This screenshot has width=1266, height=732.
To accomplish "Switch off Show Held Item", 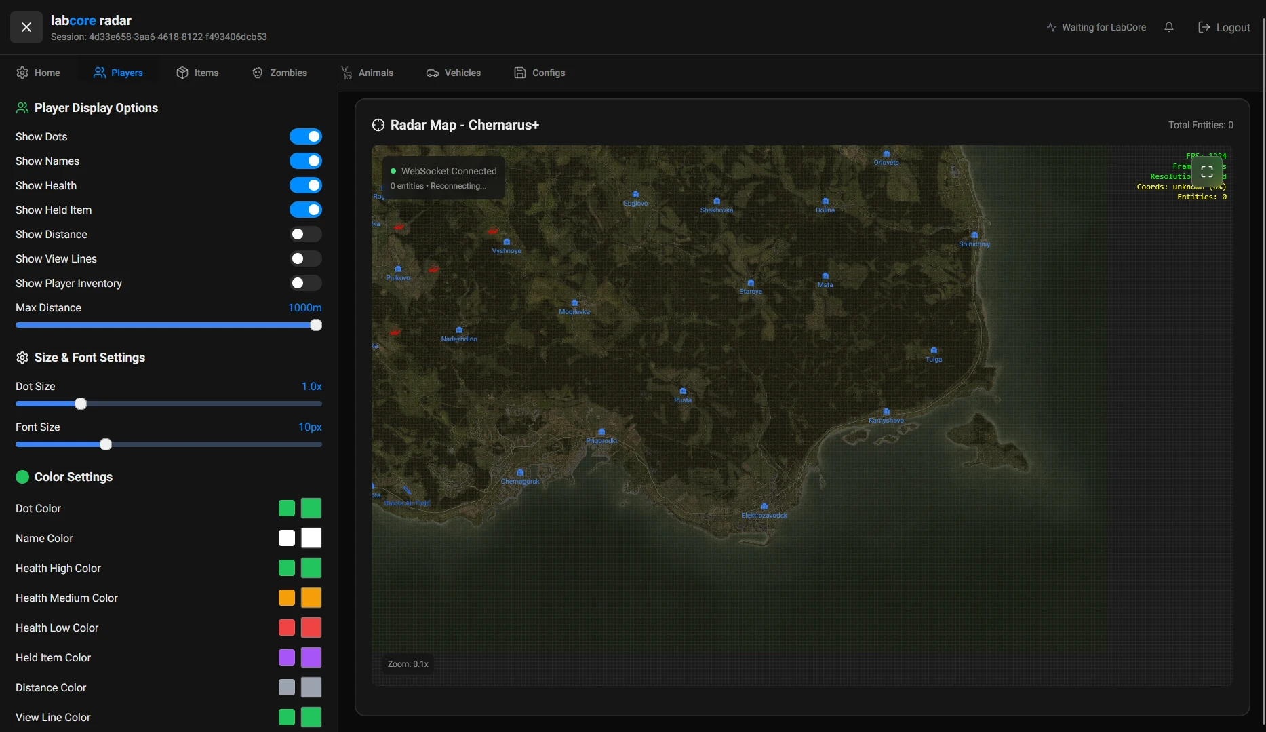I will point(306,210).
